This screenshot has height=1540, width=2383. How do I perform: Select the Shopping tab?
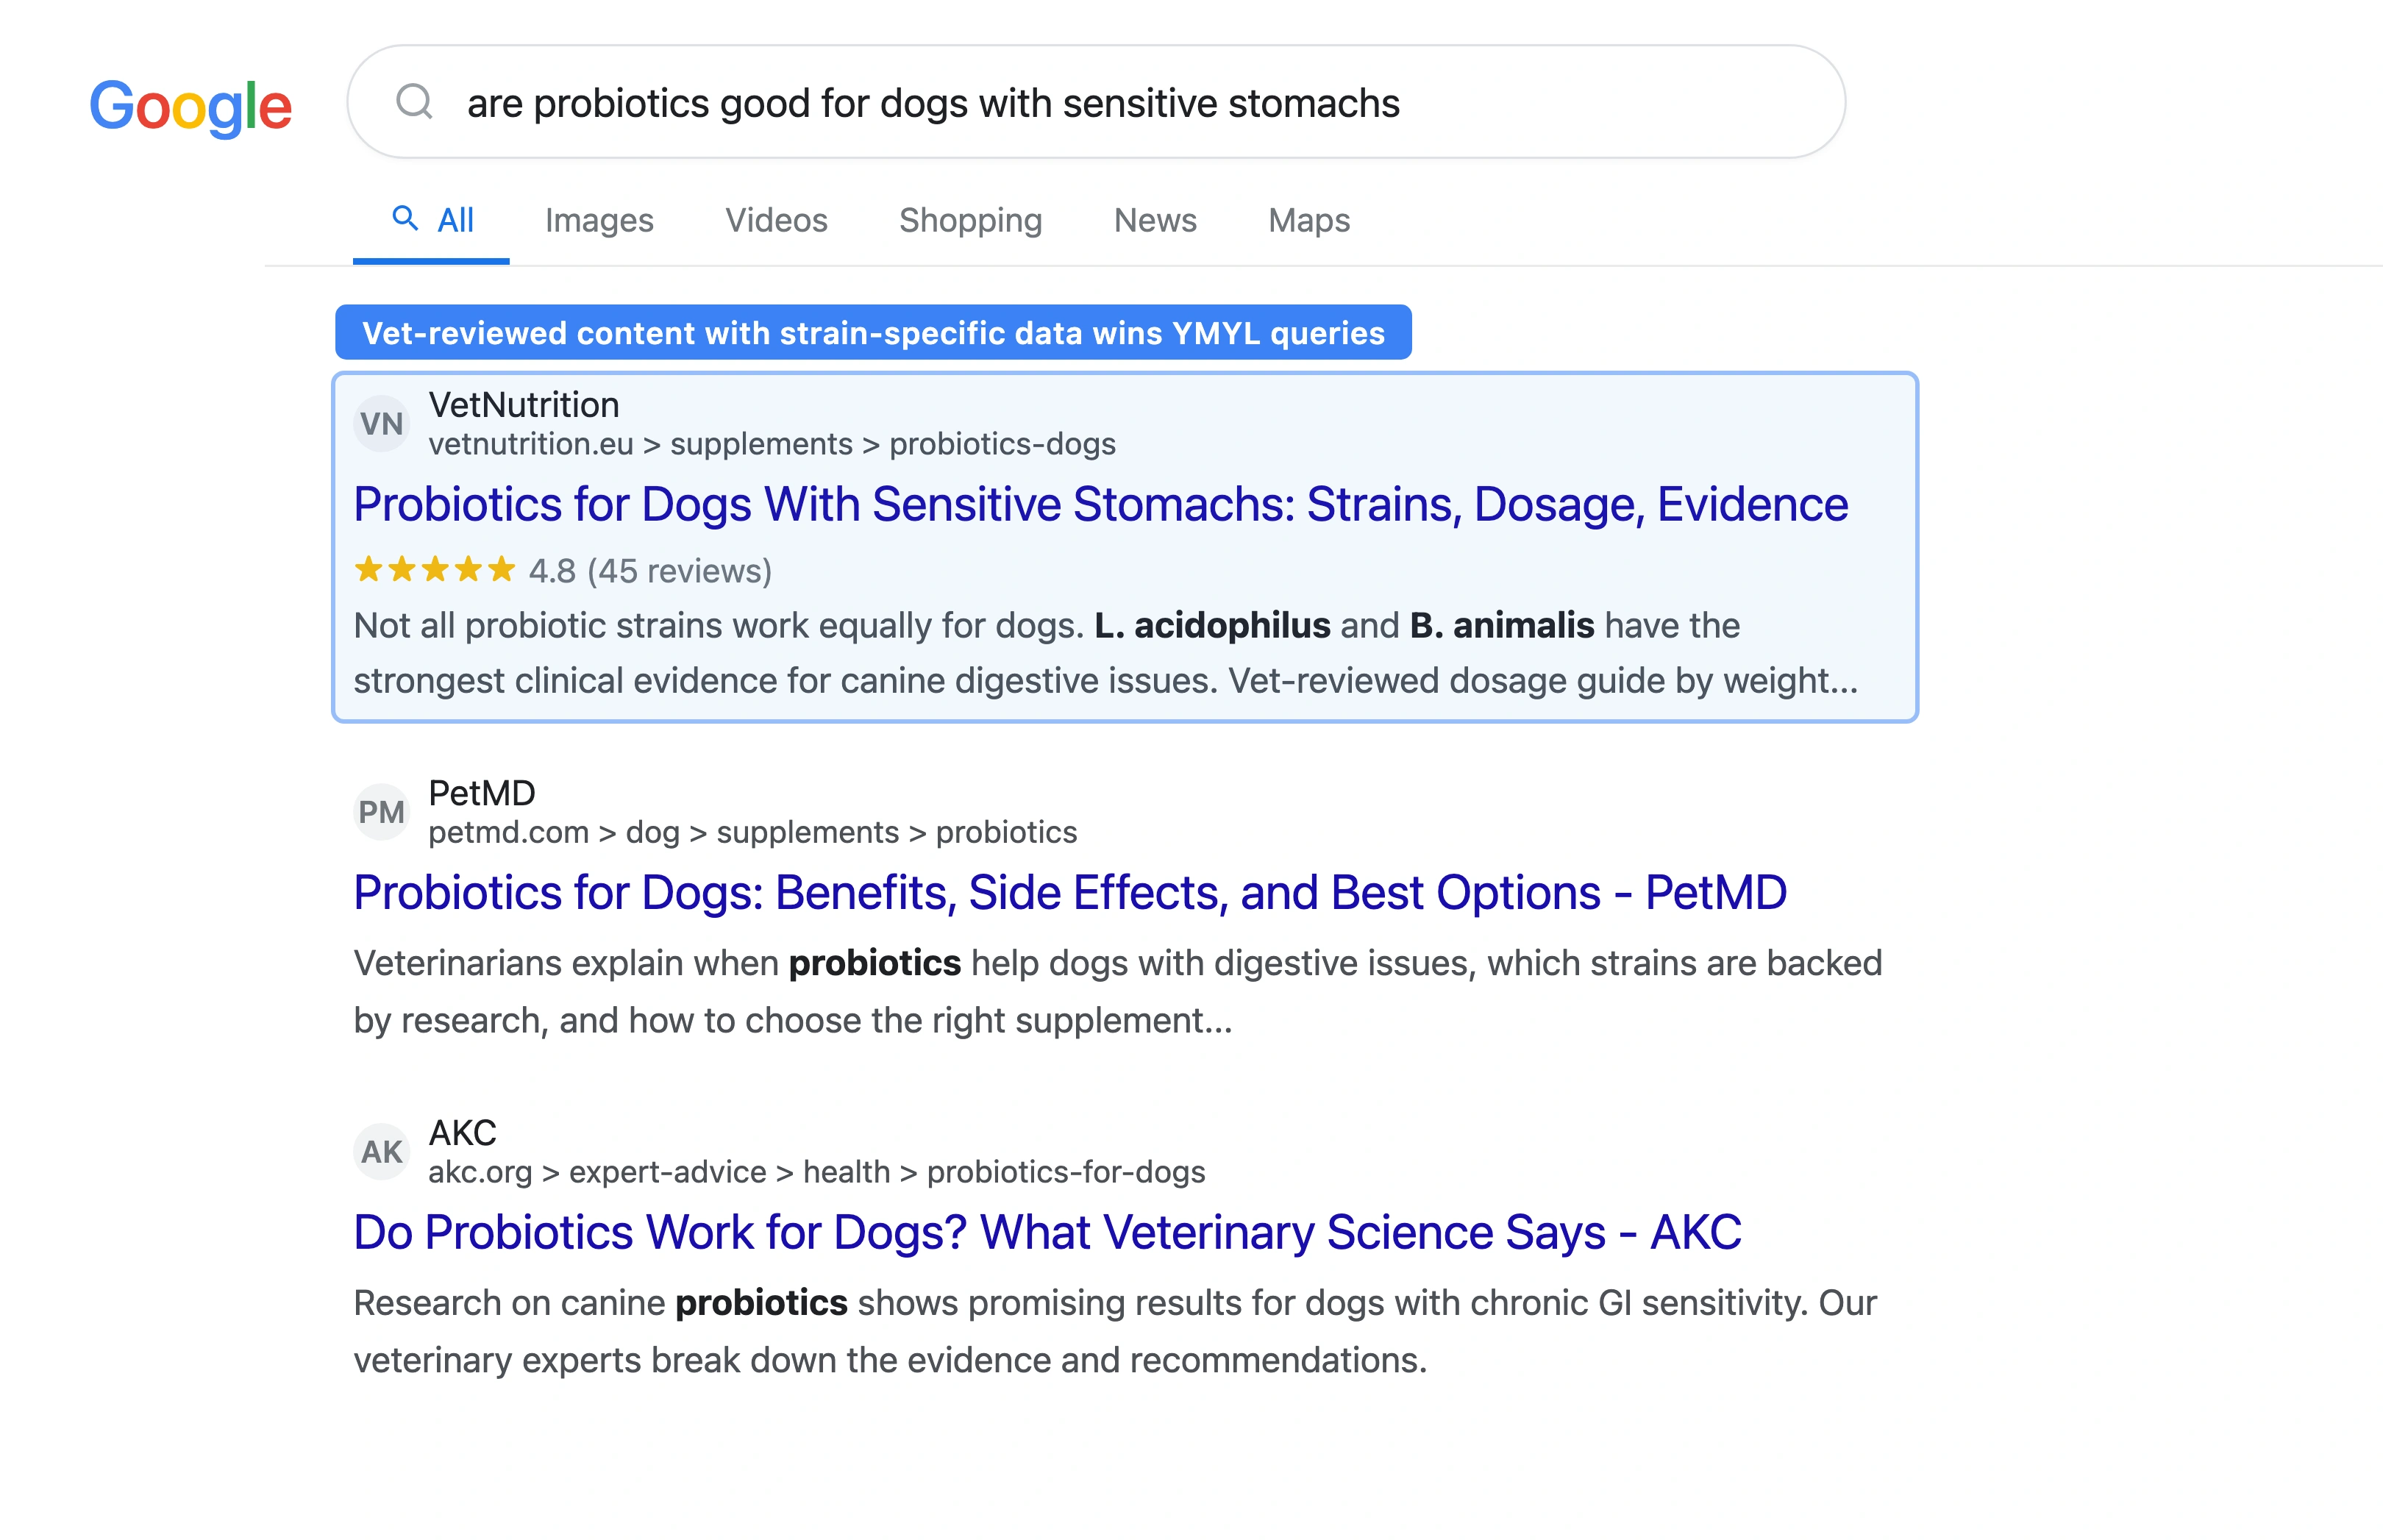point(970,220)
